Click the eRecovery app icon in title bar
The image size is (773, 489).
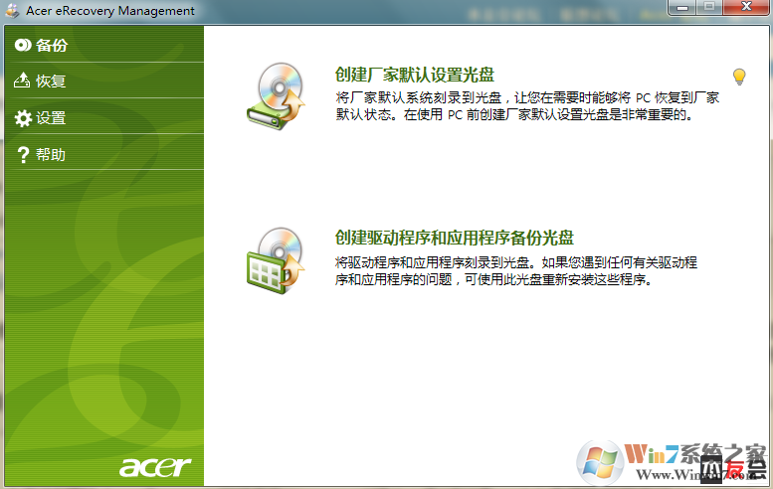(13, 11)
